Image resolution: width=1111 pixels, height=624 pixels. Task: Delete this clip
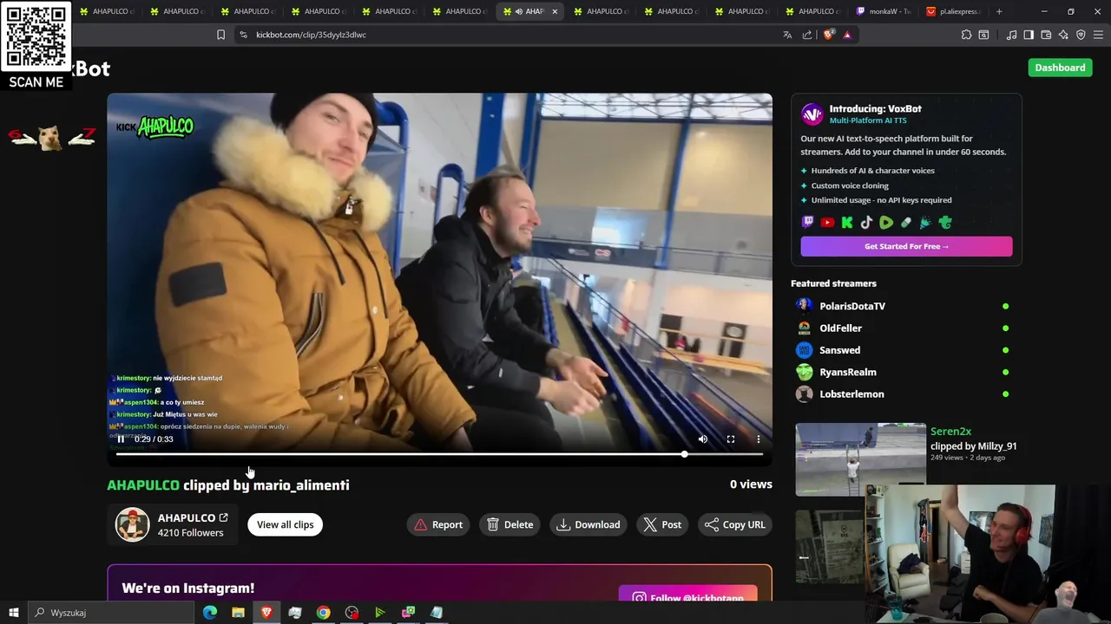click(x=510, y=524)
